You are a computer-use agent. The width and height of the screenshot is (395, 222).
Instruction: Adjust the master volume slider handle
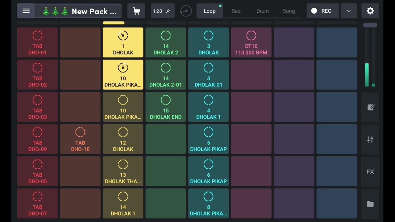(370, 25)
